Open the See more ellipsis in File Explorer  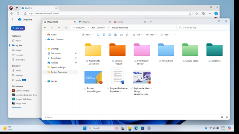(176, 35)
